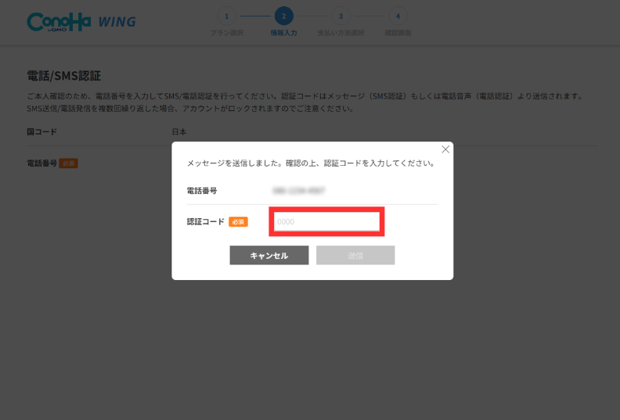Close the verification dialog with X

pyautogui.click(x=445, y=149)
